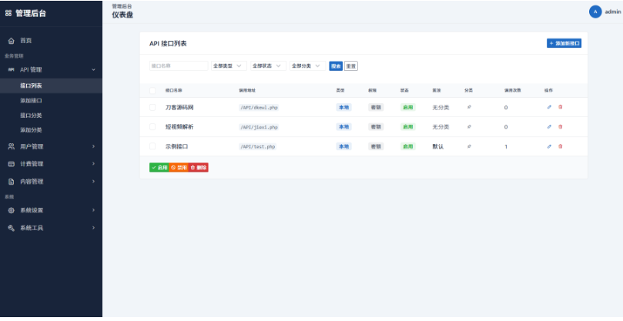Collapse the API 管理 menu chevron
The image size is (623, 321).
[x=93, y=70]
